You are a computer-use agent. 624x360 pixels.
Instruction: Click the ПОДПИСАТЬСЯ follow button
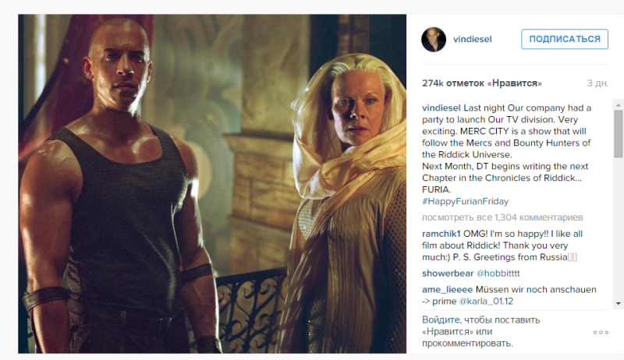pyautogui.click(x=564, y=39)
